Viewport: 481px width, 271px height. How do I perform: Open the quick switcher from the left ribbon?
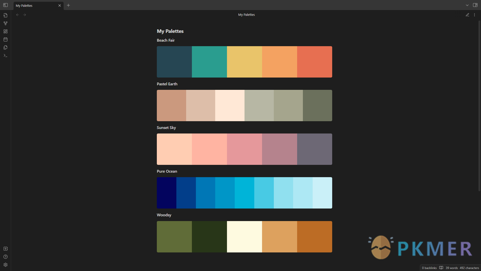(6, 15)
